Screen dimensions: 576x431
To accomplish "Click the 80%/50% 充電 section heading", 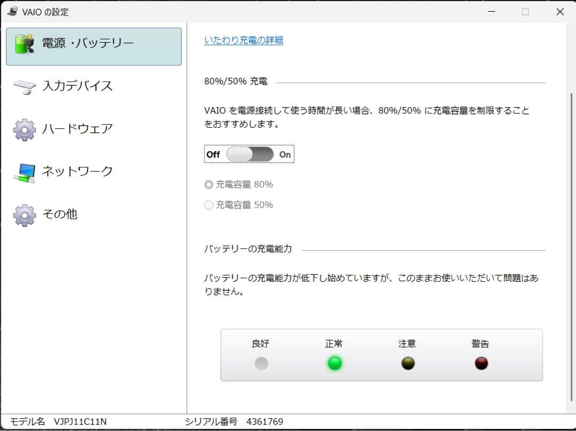I will (x=236, y=81).
